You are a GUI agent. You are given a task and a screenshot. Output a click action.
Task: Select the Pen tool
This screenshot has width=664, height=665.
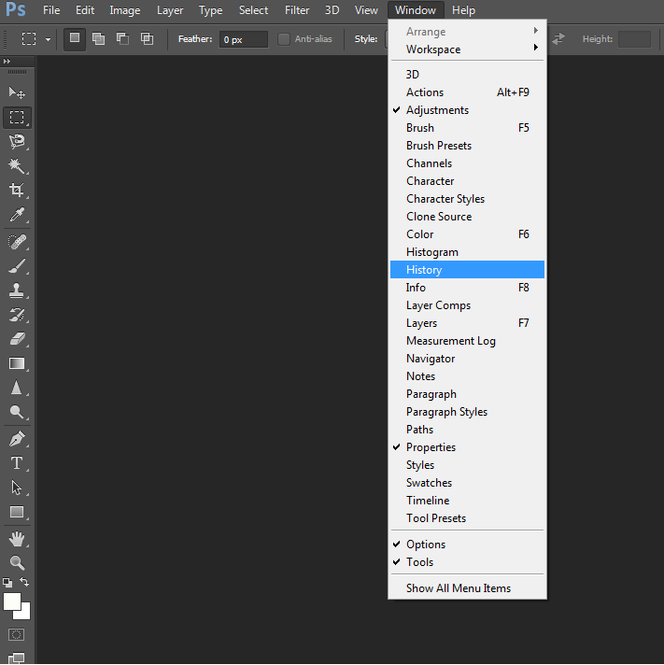(17, 439)
